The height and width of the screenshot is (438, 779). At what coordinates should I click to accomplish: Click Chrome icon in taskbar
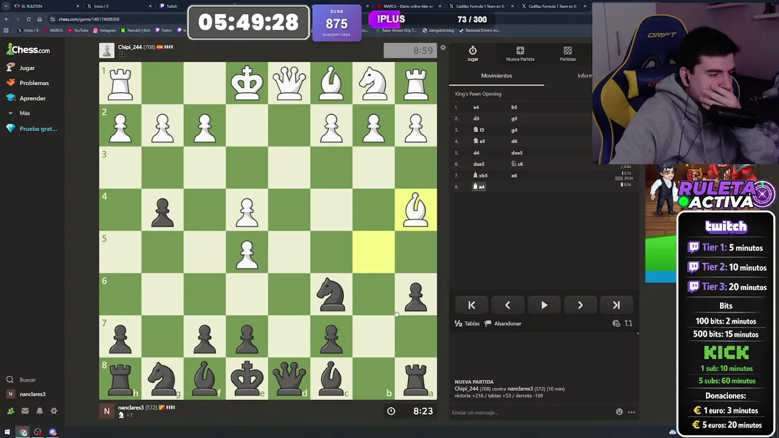23,433
